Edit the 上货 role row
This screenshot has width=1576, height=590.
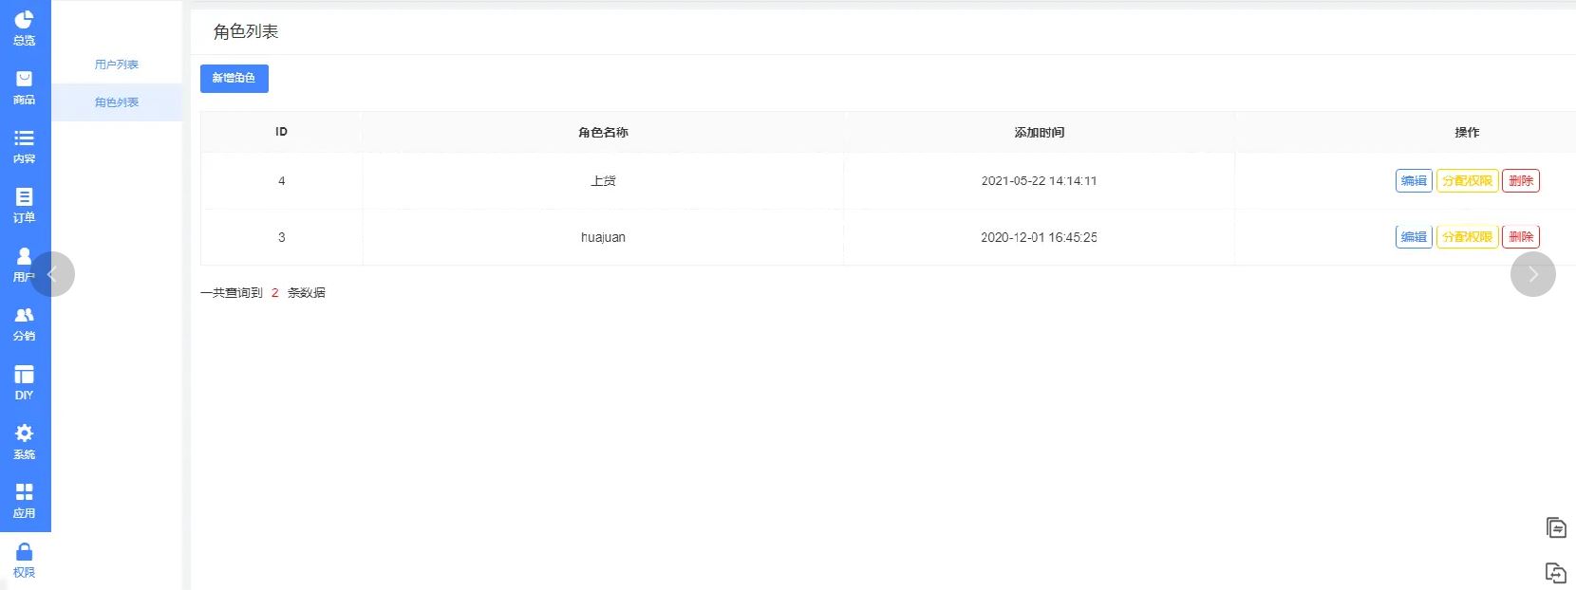(x=1414, y=181)
